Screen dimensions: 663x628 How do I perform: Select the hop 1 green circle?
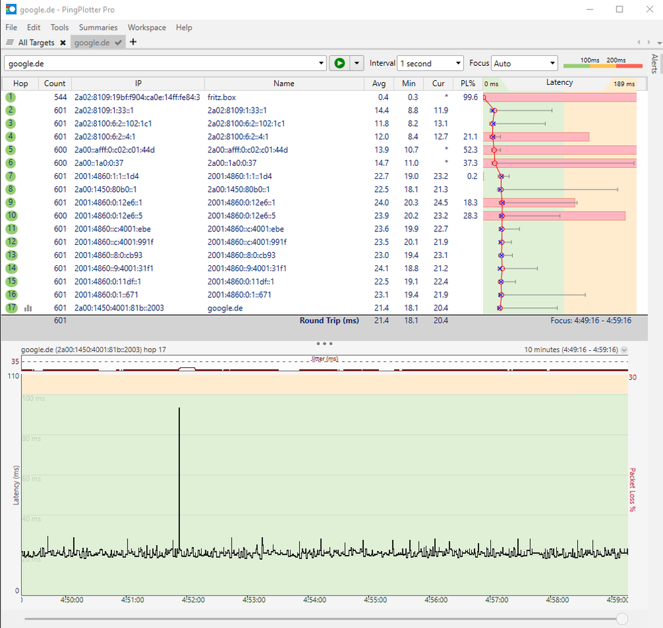pos(11,97)
